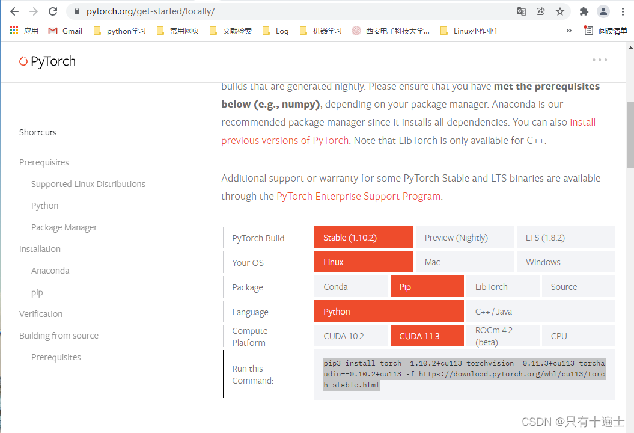Open the 机器学习 bookmark folder
This screenshot has height=433, width=634.
pyautogui.click(x=321, y=31)
